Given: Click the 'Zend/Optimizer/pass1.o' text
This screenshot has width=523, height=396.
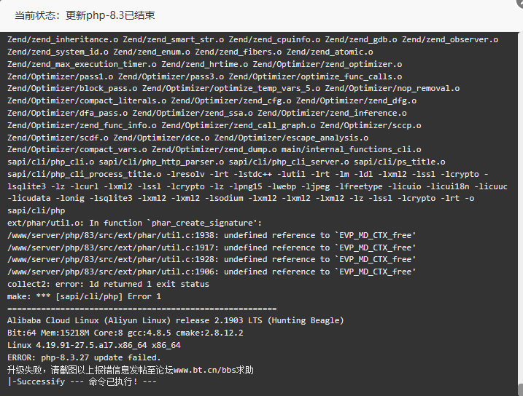Looking at the screenshot, I should pyautogui.click(x=61, y=76).
